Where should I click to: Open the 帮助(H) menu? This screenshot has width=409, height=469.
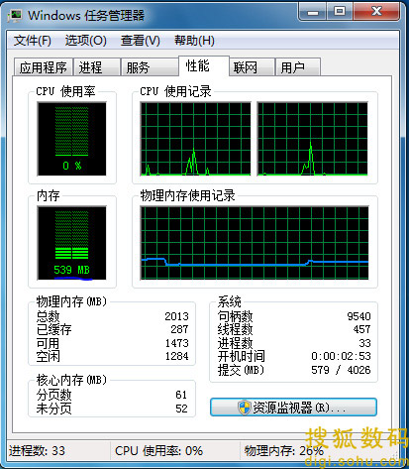click(194, 41)
